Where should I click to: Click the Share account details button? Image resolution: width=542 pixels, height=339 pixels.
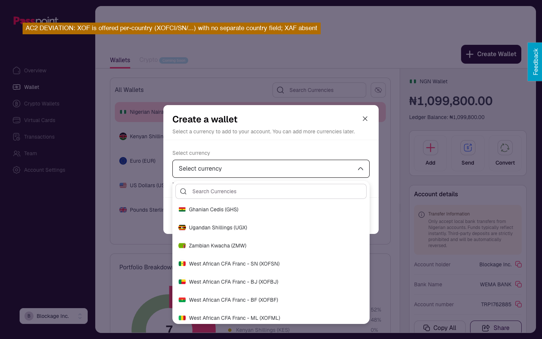pyautogui.click(x=496, y=327)
